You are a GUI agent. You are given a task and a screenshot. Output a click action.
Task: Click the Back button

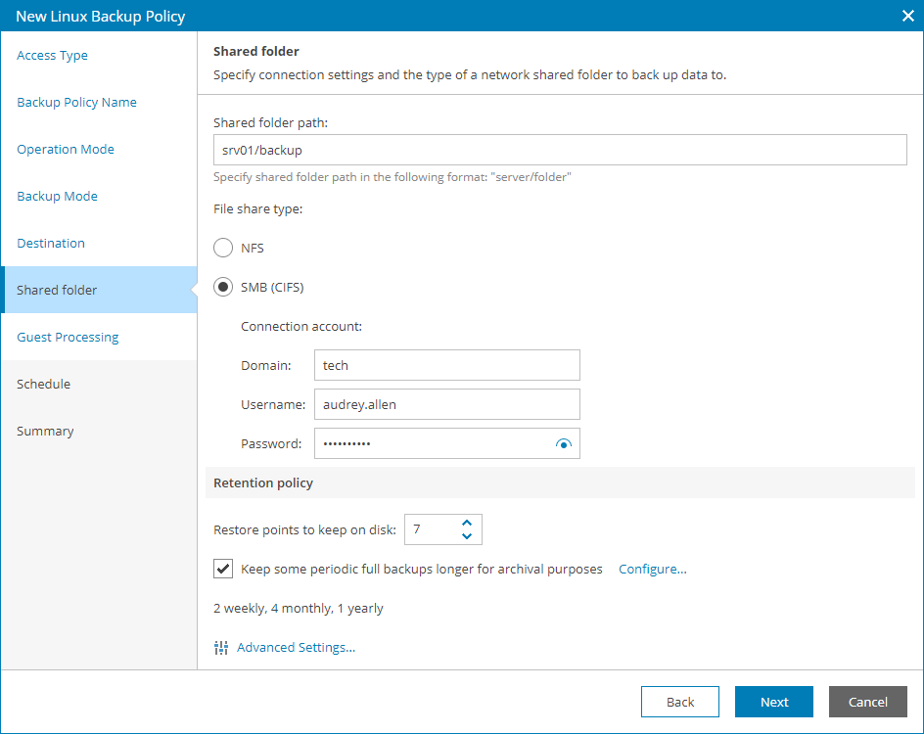point(679,702)
